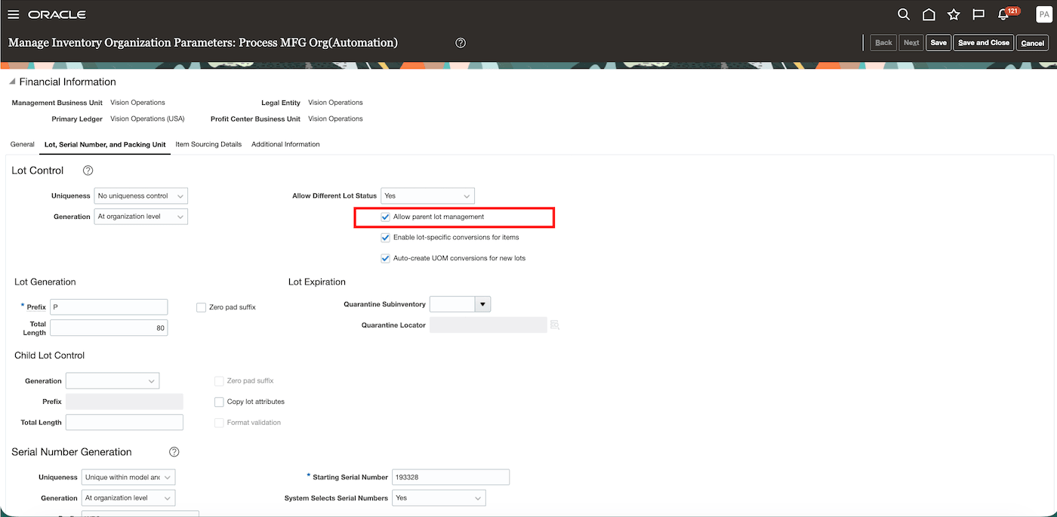
Task: Click help icon beside page title
Action: pos(461,43)
